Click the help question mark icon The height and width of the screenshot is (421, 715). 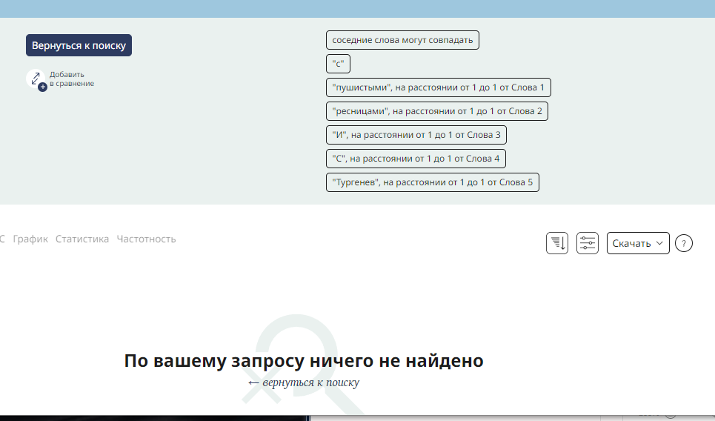point(684,243)
